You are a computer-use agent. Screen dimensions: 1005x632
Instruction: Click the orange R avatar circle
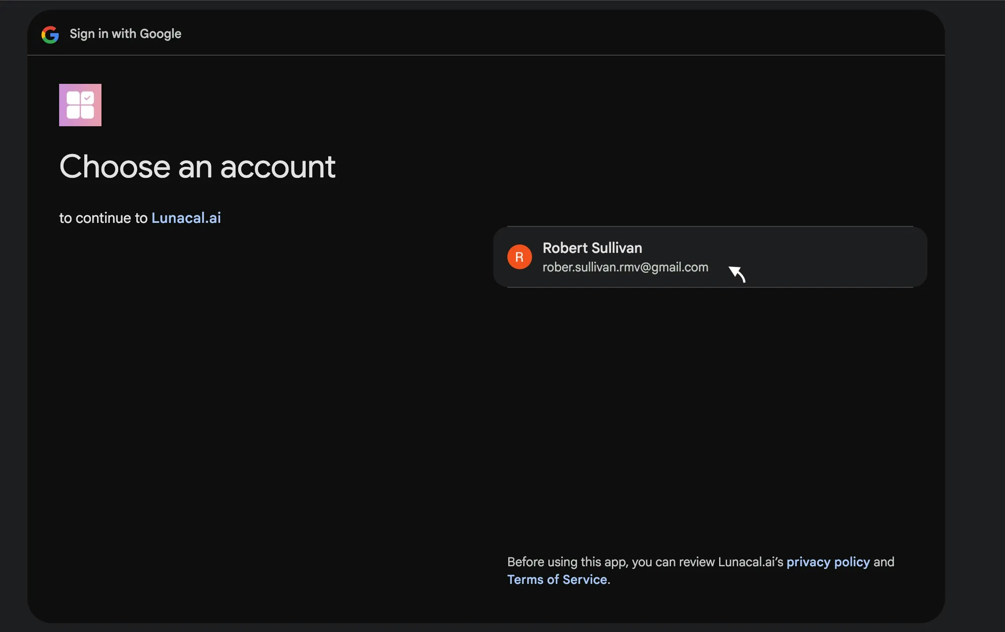pos(519,257)
